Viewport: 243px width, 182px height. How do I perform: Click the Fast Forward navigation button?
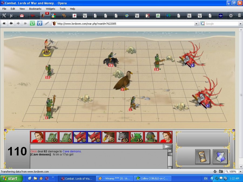25,23
